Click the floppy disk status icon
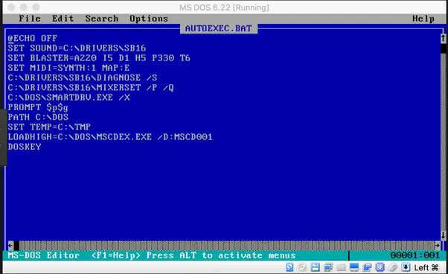The height and width of the screenshot is (274, 448). (315, 267)
